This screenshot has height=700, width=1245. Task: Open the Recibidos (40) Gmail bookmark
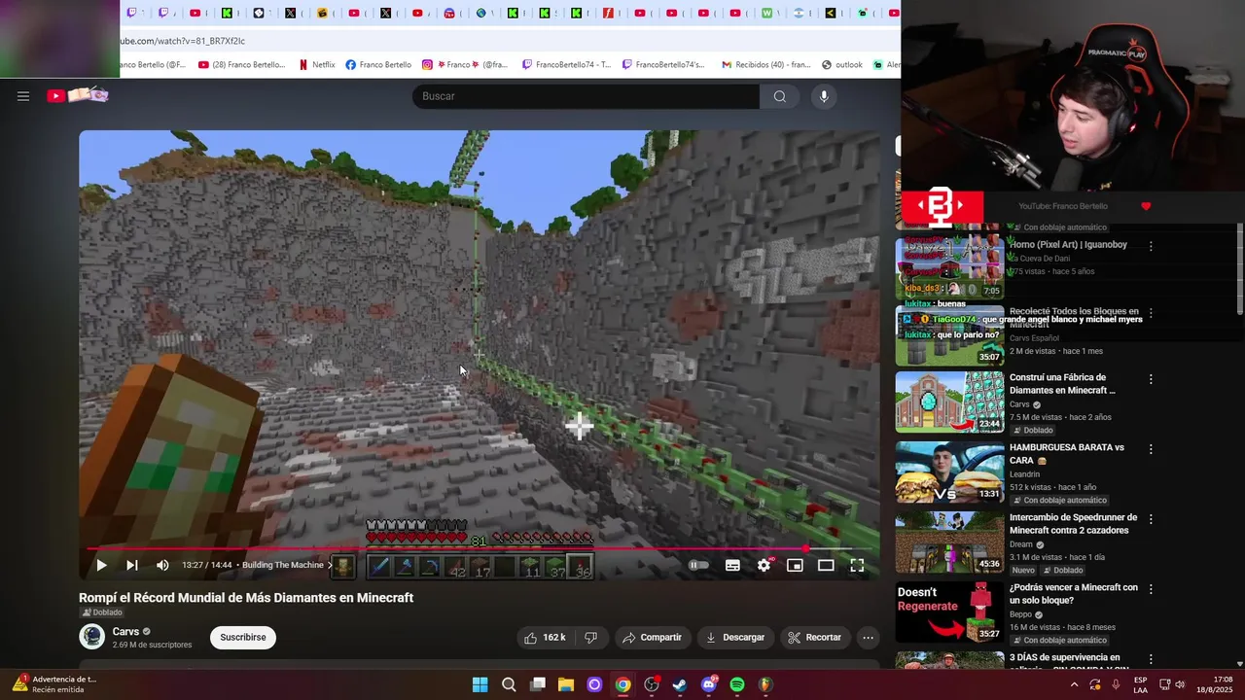[x=765, y=65]
